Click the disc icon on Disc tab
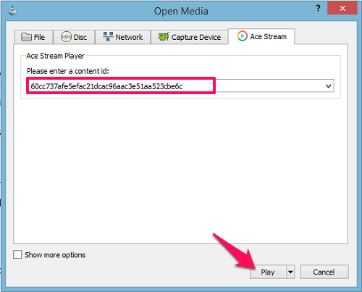Viewport: 362px width, 292px height. pyautogui.click(x=66, y=37)
